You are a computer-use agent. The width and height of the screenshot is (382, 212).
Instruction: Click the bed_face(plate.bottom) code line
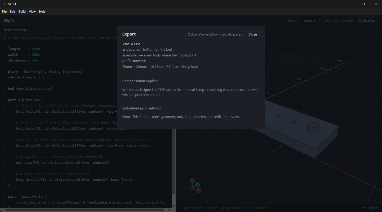coord(30,89)
